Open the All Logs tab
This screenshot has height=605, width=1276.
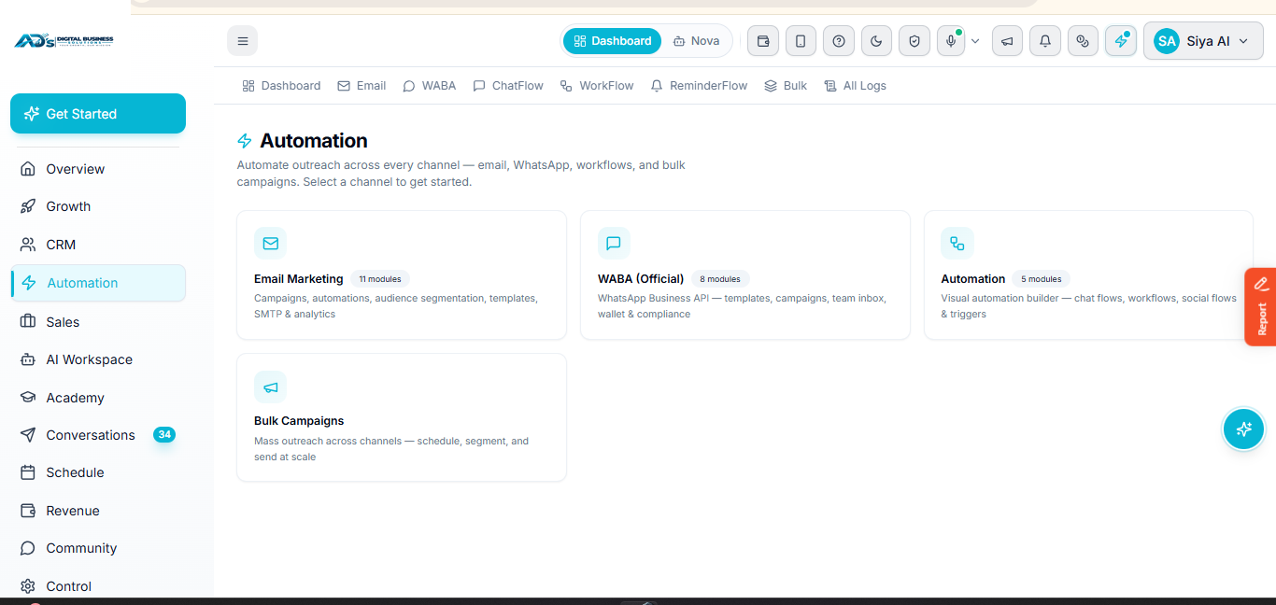click(x=855, y=86)
